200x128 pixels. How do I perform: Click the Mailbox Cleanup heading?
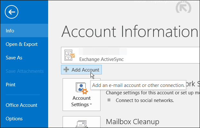(133, 122)
